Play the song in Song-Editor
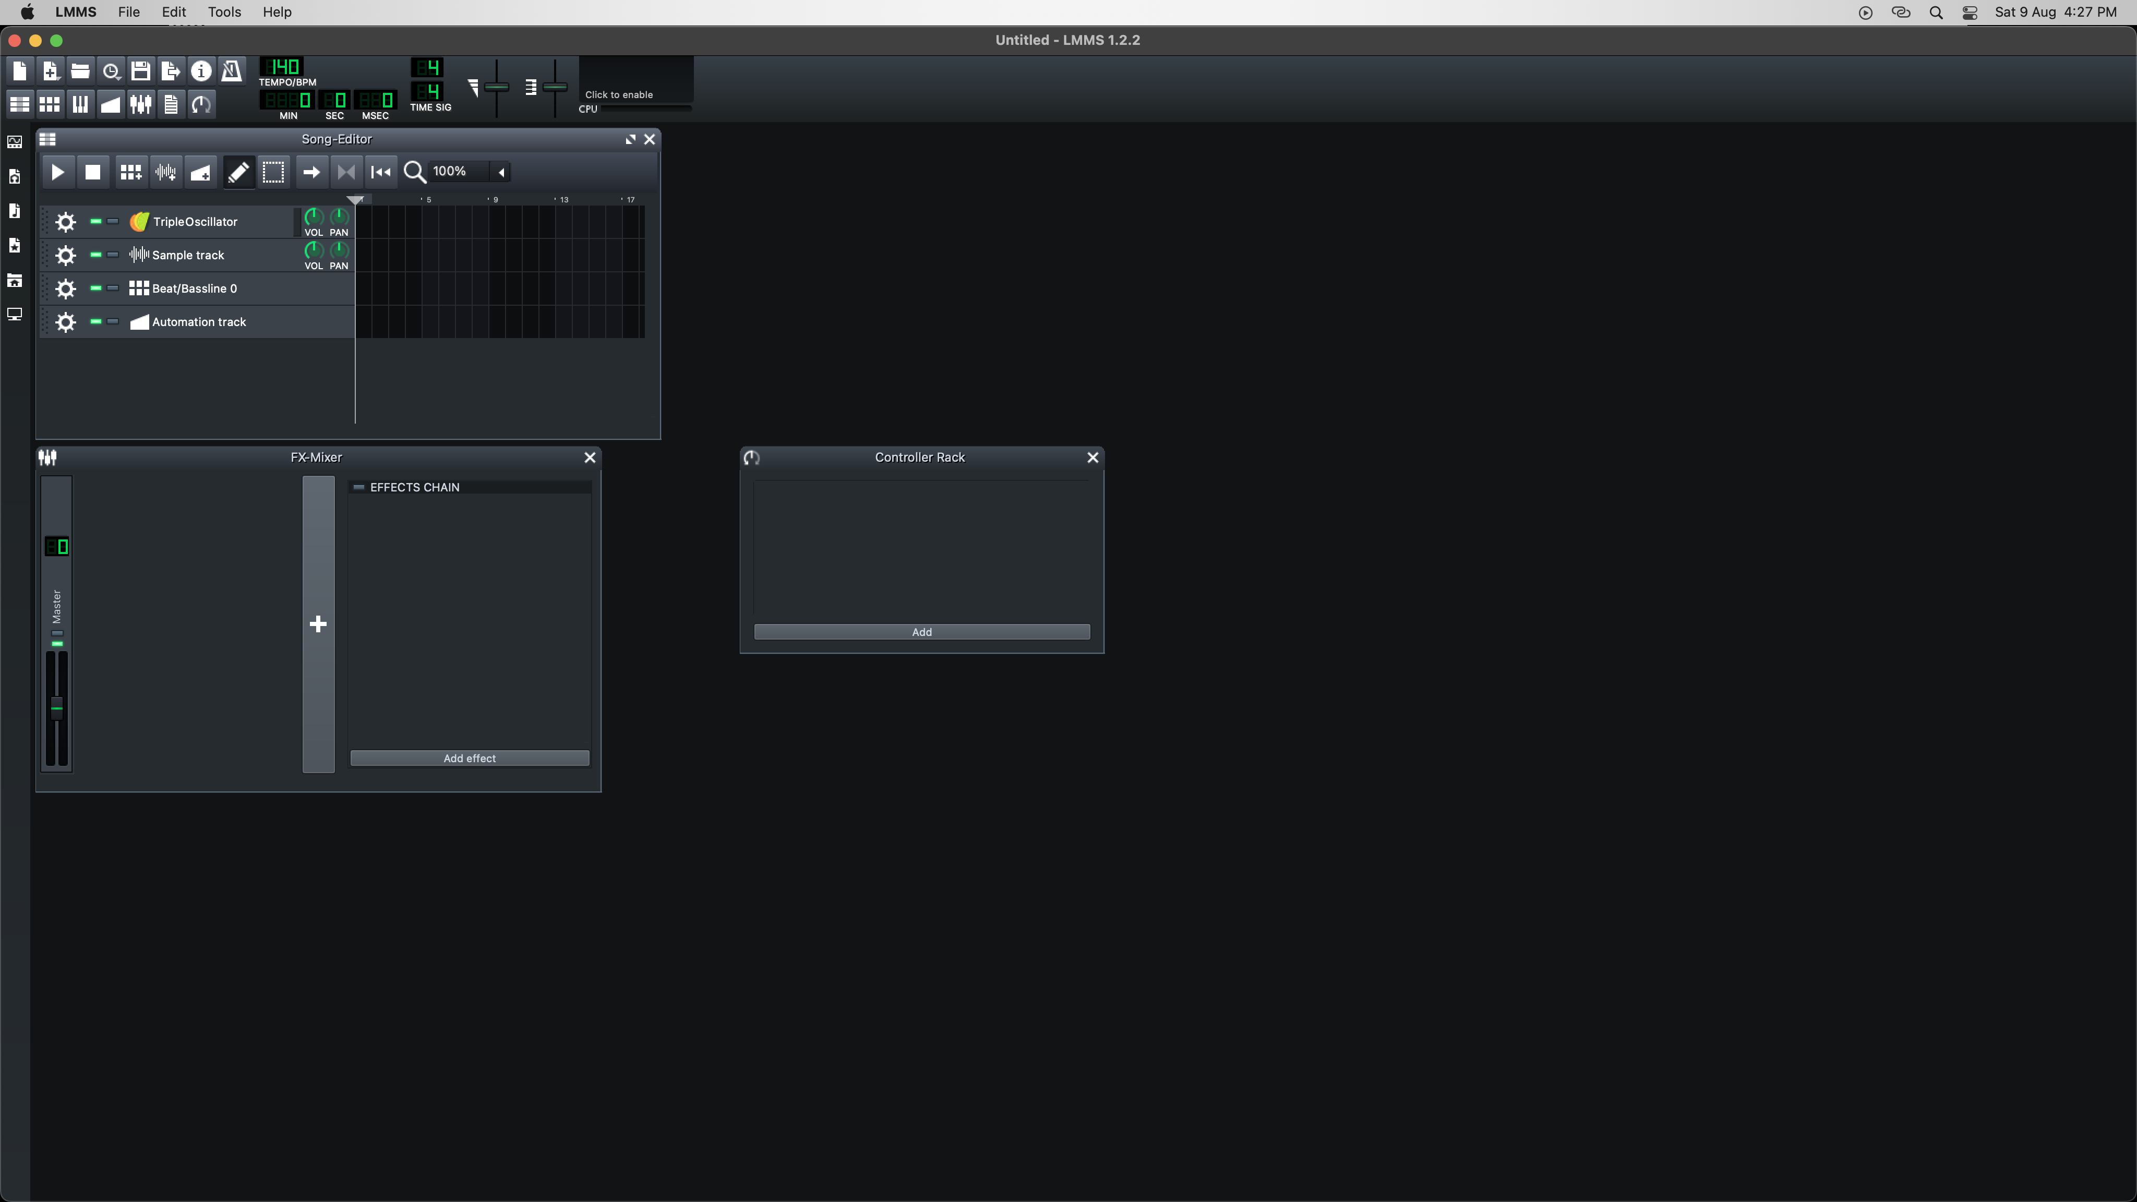 click(x=57, y=172)
